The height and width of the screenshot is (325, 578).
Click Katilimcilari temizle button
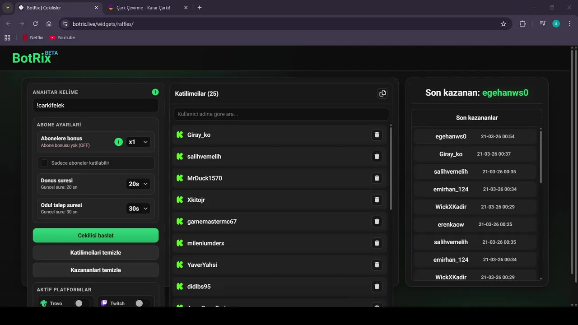96,253
